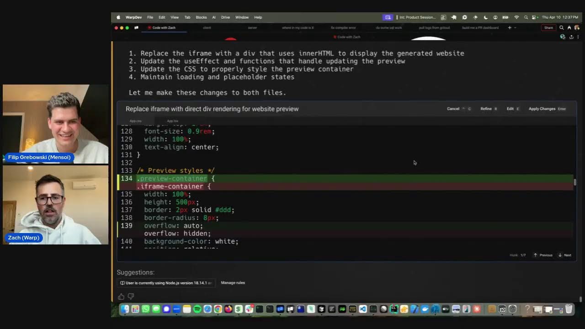
Task: Switch to the Code with Zach tab
Action: pyautogui.click(x=164, y=28)
